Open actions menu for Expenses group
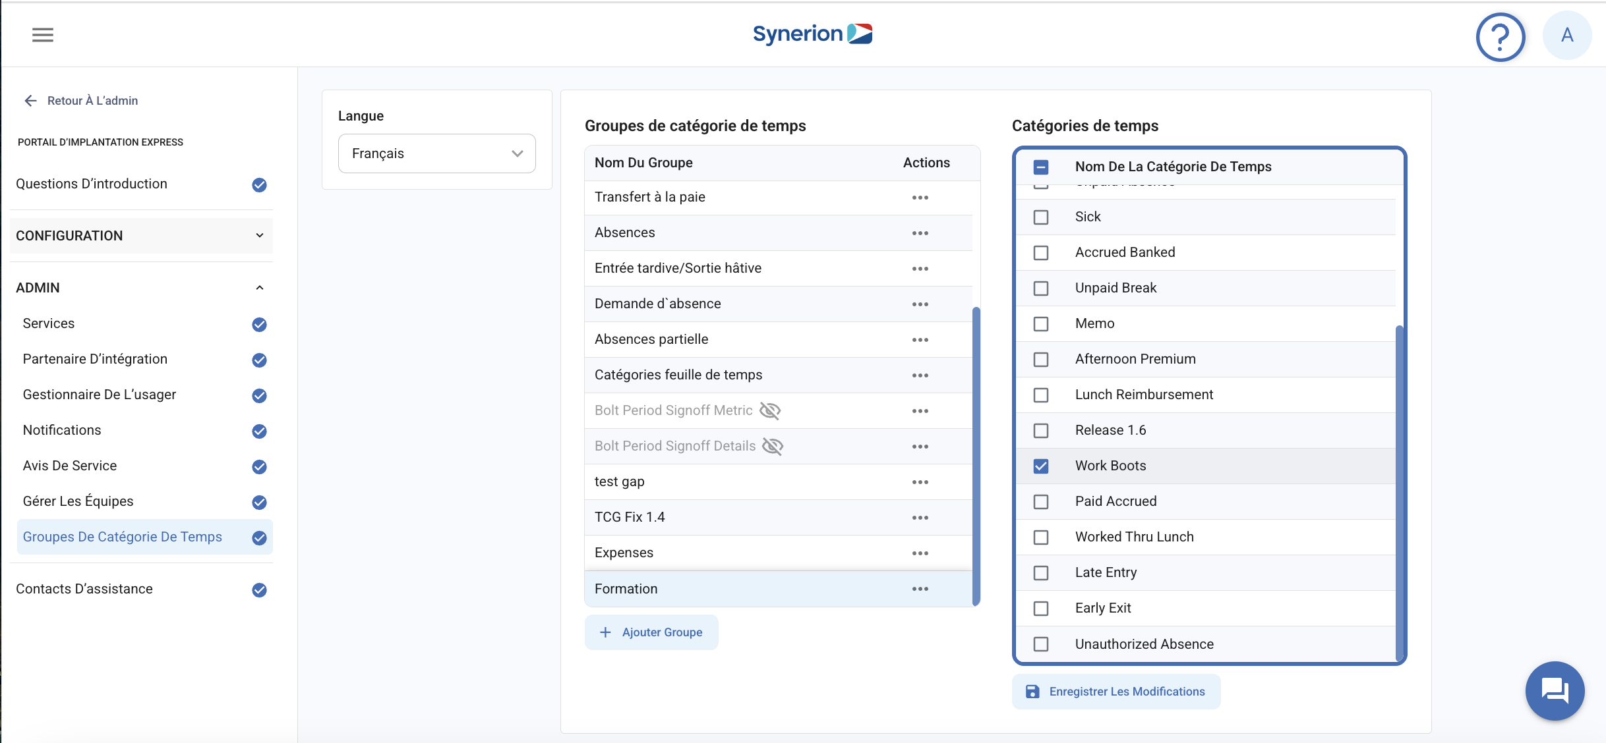Screen dimensions: 1606x743 point(920,553)
